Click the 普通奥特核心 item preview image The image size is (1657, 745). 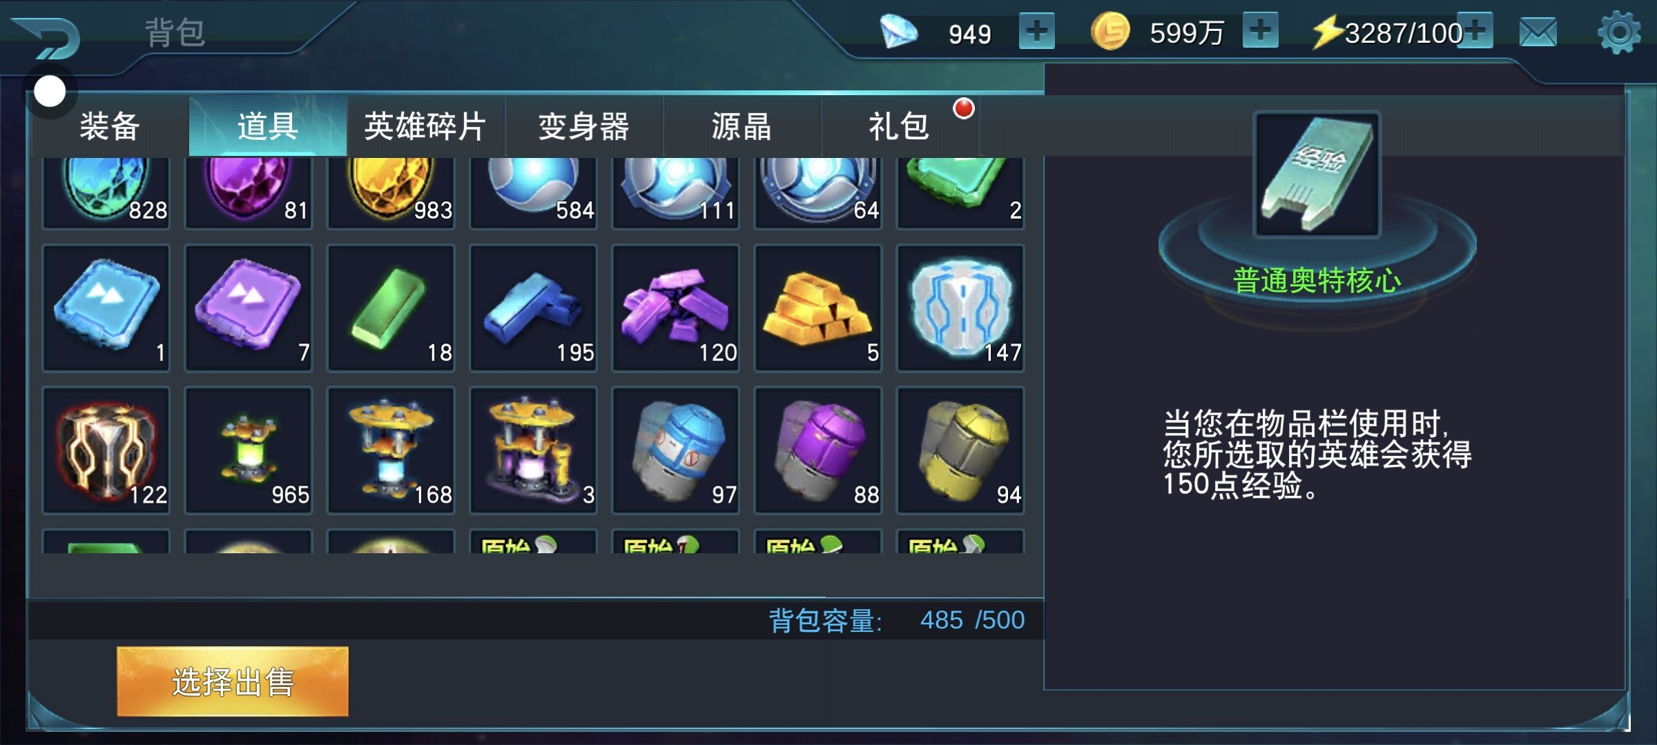(x=1317, y=175)
